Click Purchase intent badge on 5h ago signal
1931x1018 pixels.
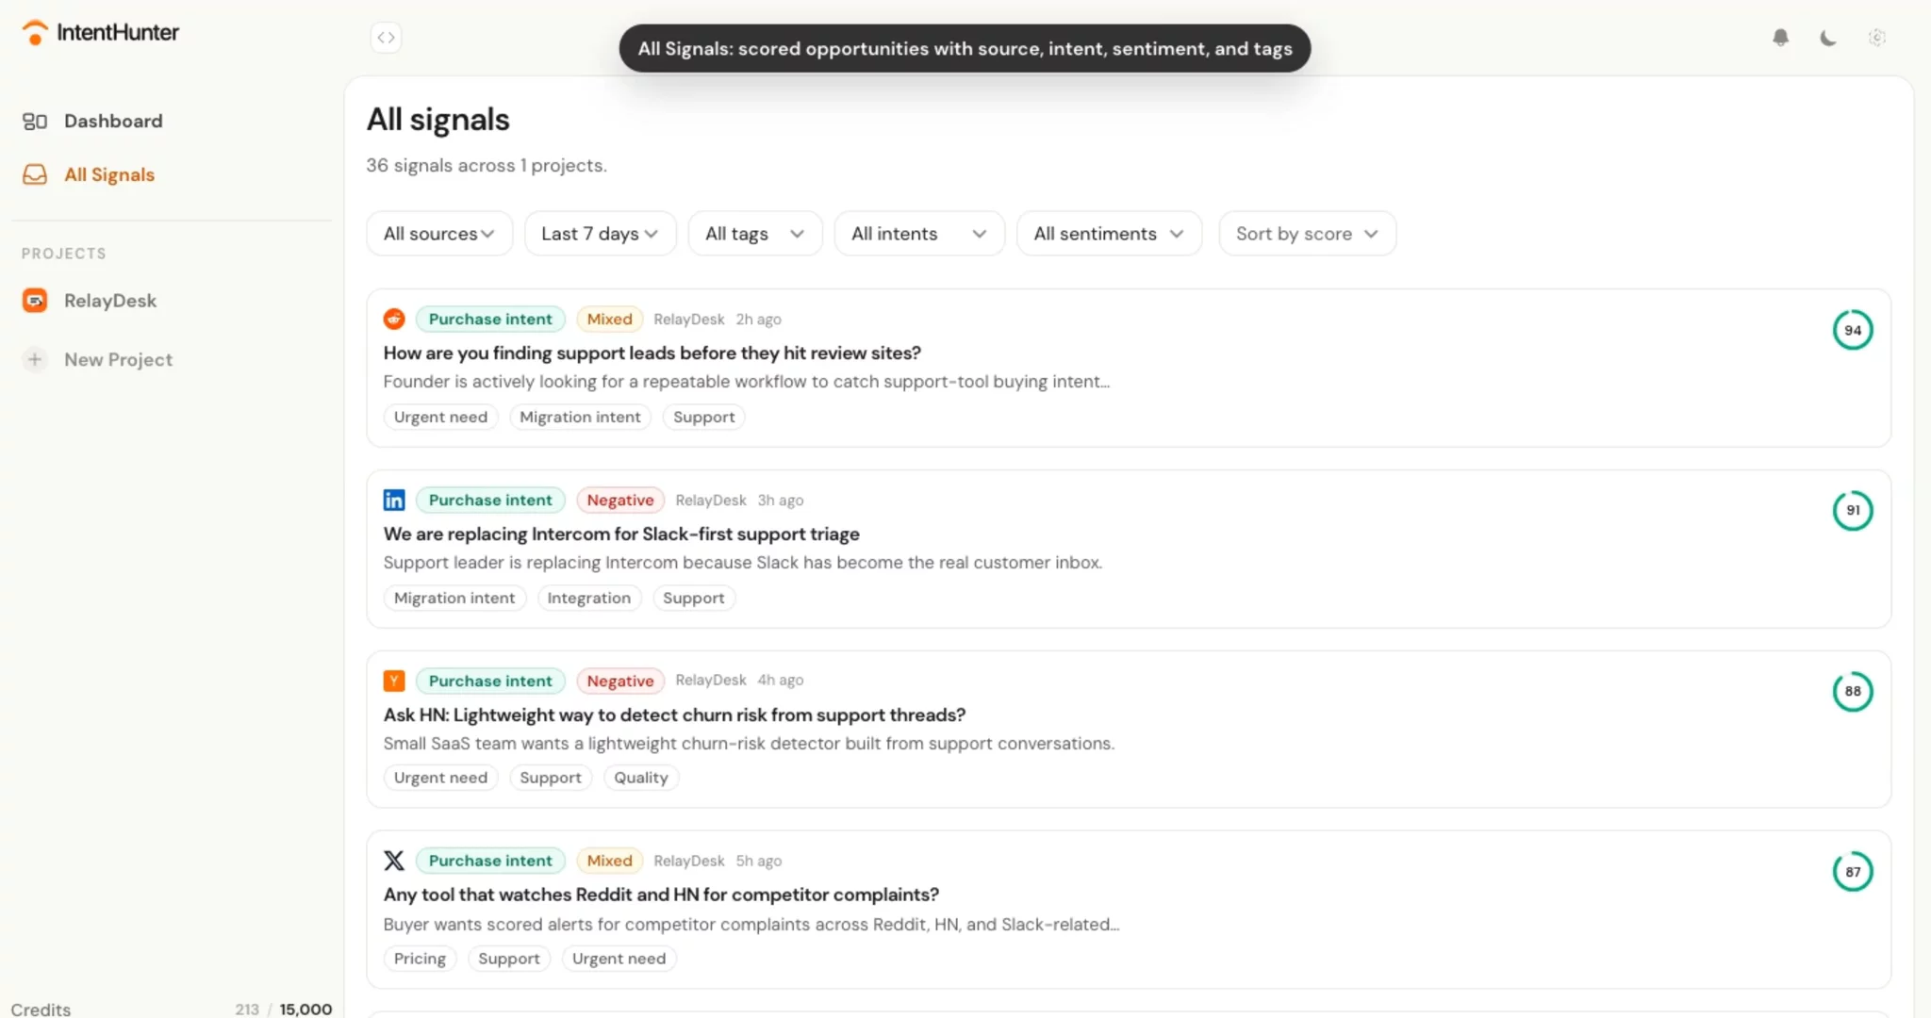pyautogui.click(x=490, y=861)
